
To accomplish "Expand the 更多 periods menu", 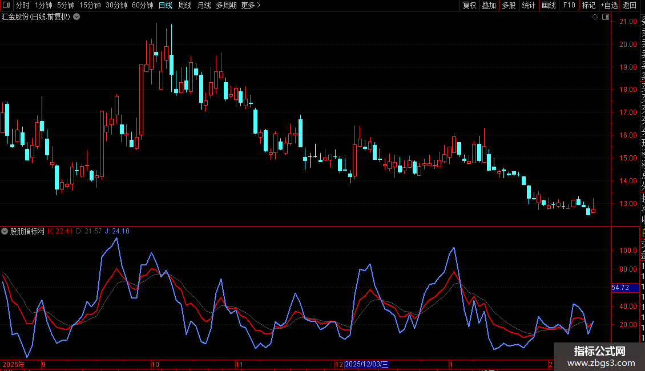I will (x=251, y=5).
